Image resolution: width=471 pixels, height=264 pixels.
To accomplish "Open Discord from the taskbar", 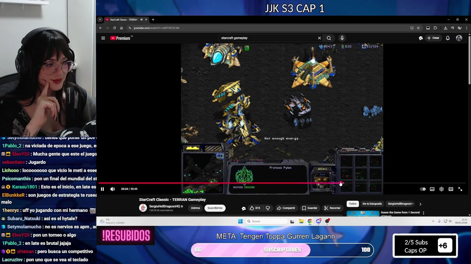I will 319,221.
